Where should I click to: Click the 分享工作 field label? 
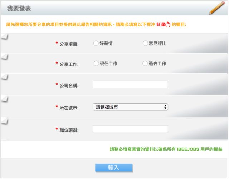[69, 64]
